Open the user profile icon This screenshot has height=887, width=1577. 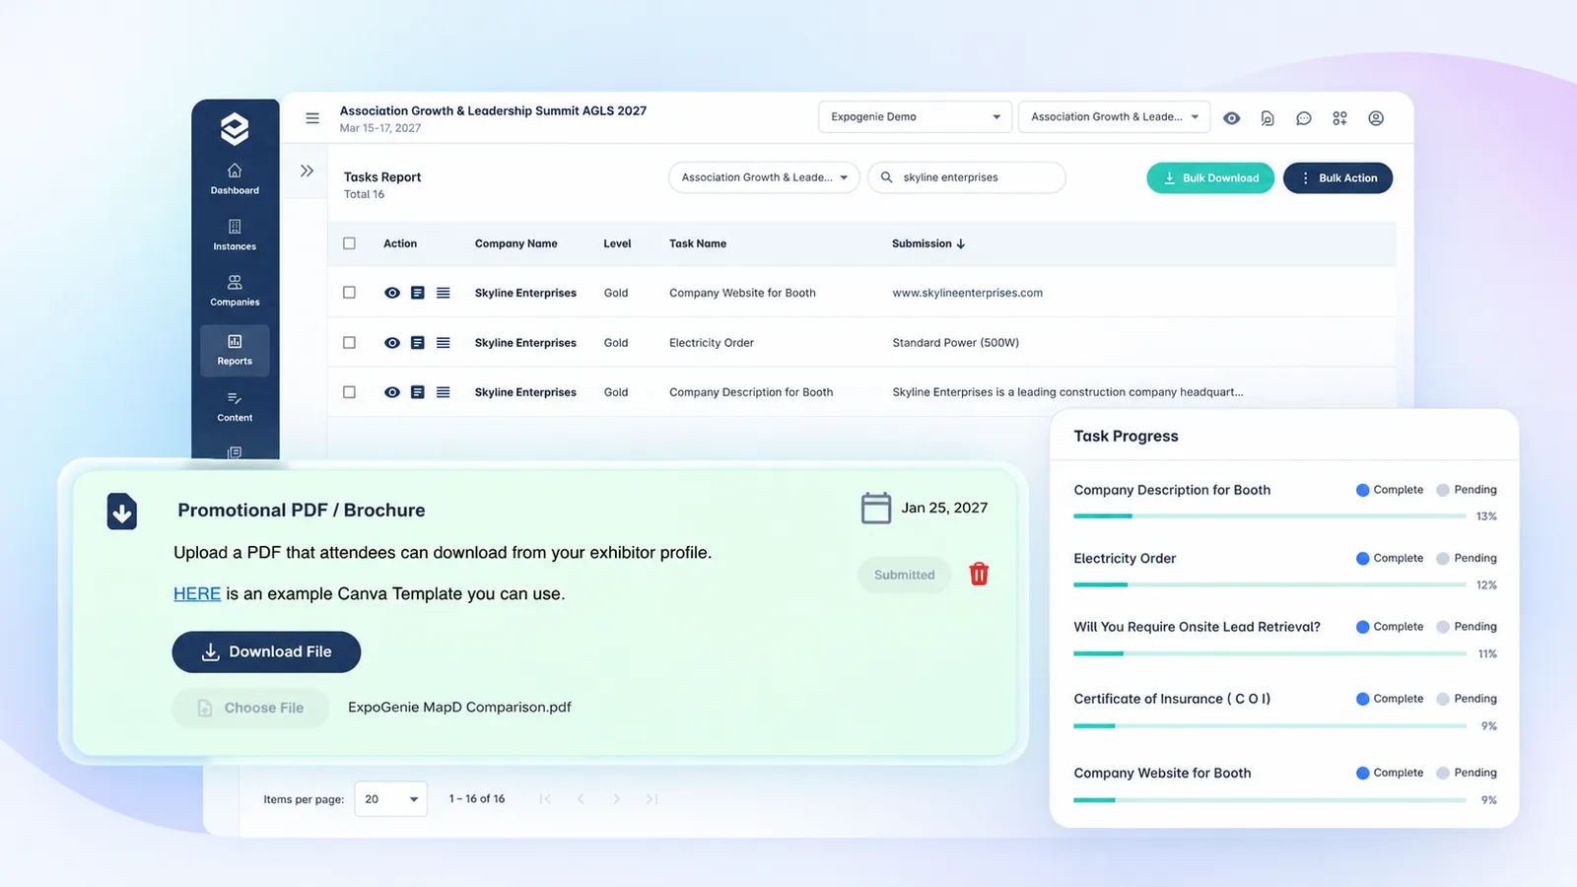click(x=1376, y=118)
